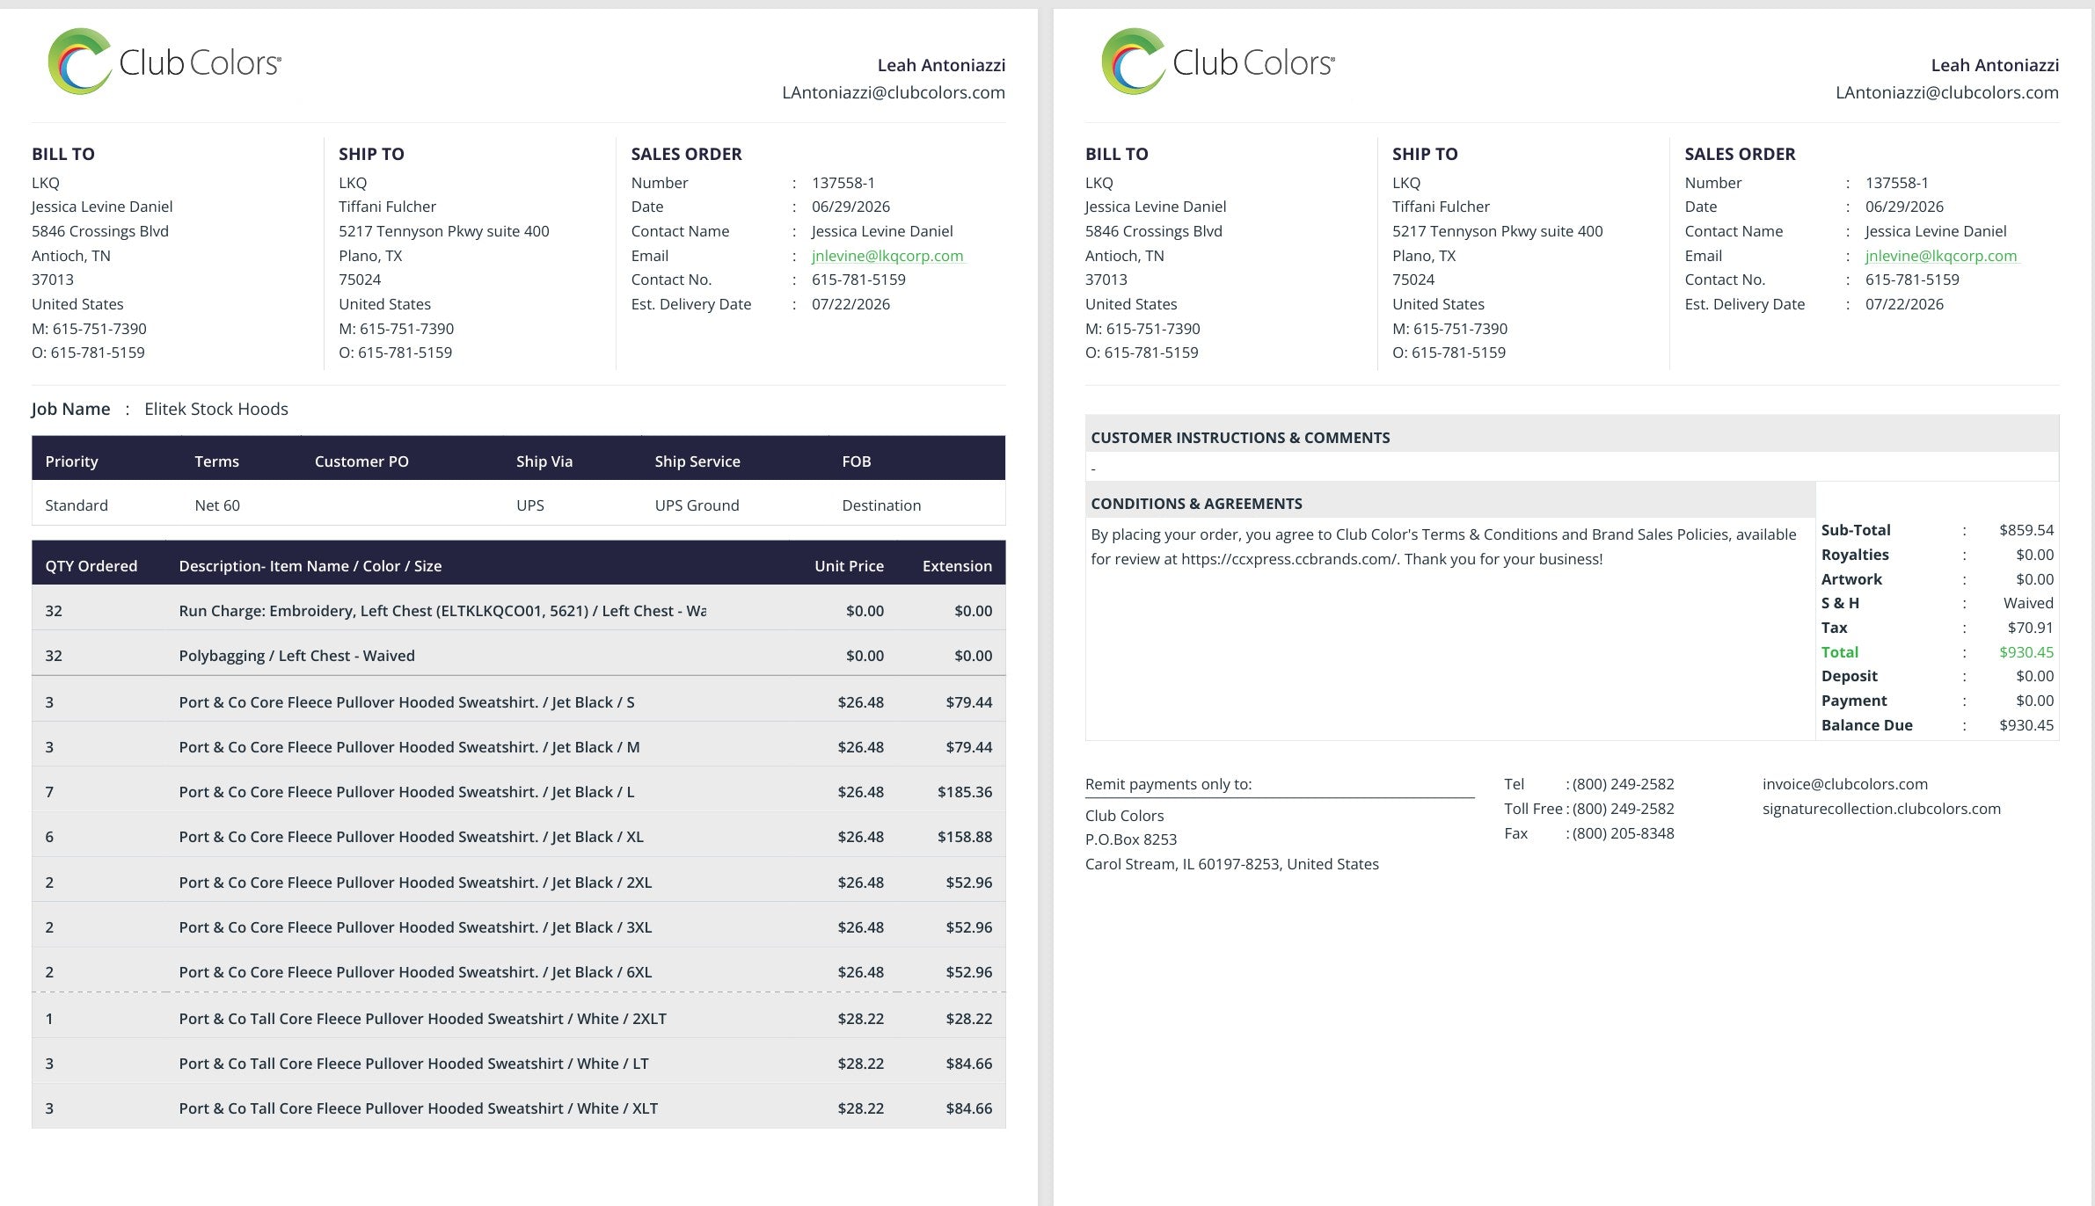
Task: Click the ccxpress.ccbrands.com terms URL
Action: 1288,559
